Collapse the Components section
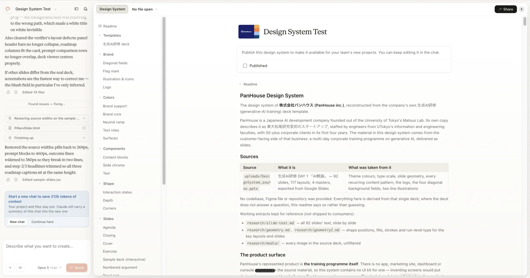 pos(100,149)
